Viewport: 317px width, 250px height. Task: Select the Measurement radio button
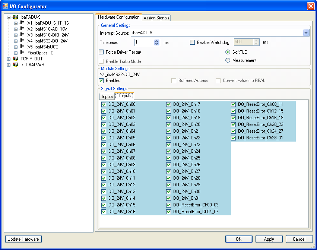(x=228, y=60)
